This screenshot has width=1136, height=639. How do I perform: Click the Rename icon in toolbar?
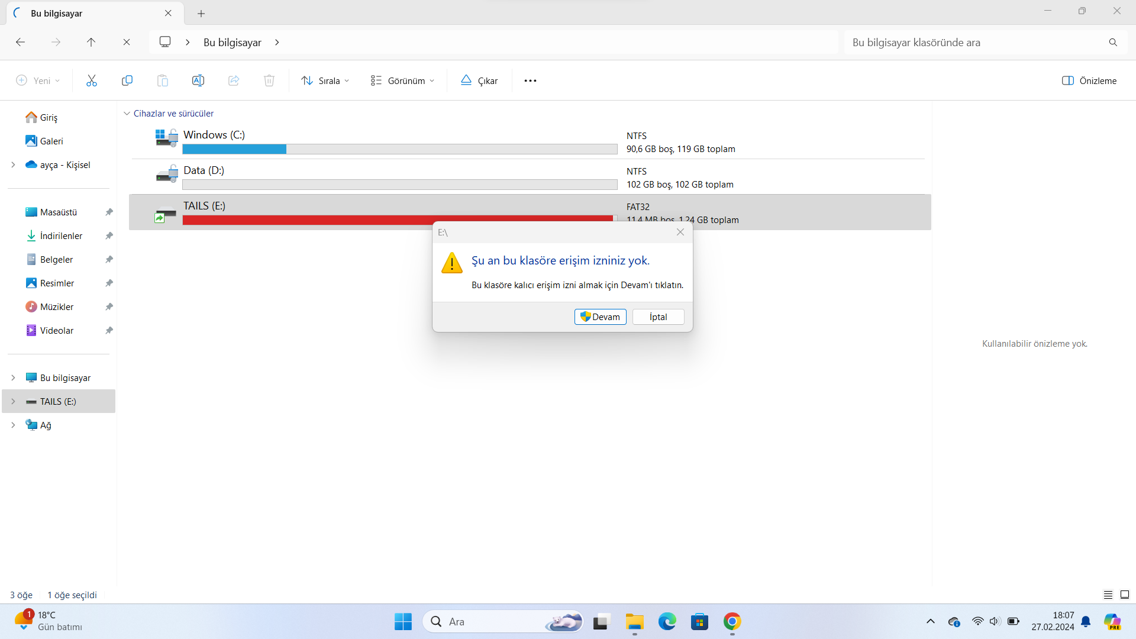(x=198, y=80)
